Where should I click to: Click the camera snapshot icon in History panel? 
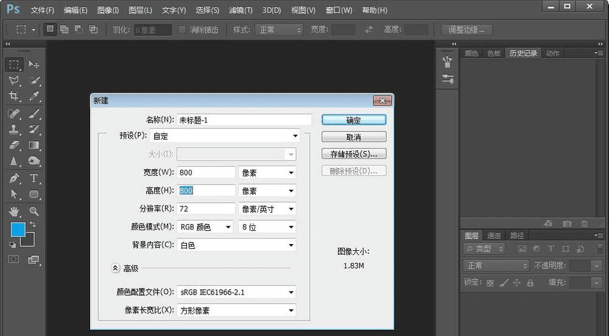[x=568, y=224]
